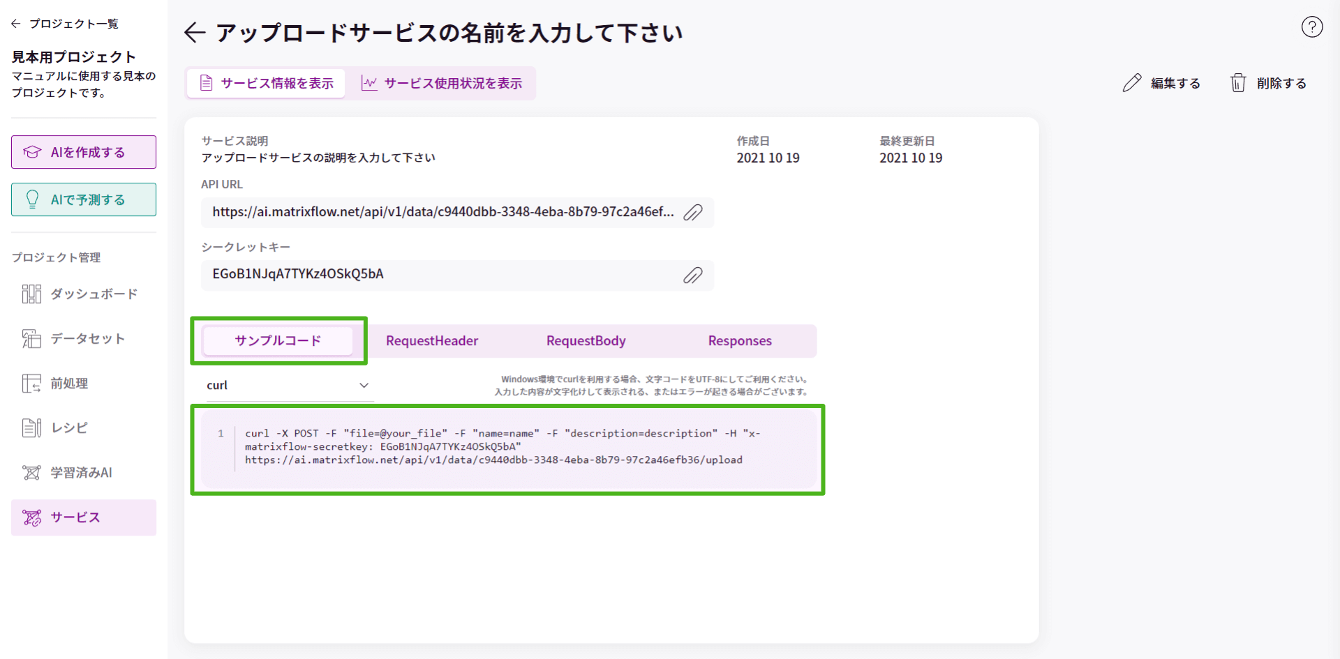Viewport: 1340px width, 659px height.
Task: Click the サービス説明 label
Action: pyautogui.click(x=234, y=141)
